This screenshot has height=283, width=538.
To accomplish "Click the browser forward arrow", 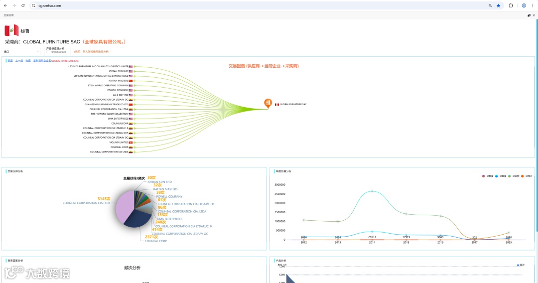I will [14, 5].
